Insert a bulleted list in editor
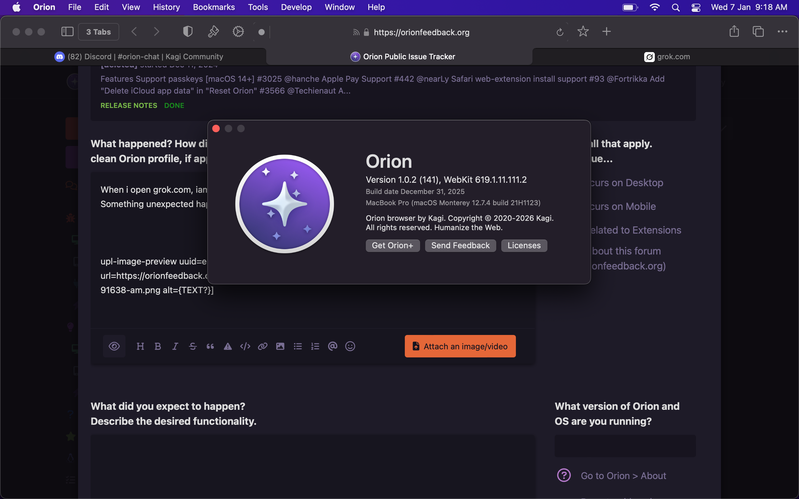Screen dimensions: 799x499 point(298,346)
